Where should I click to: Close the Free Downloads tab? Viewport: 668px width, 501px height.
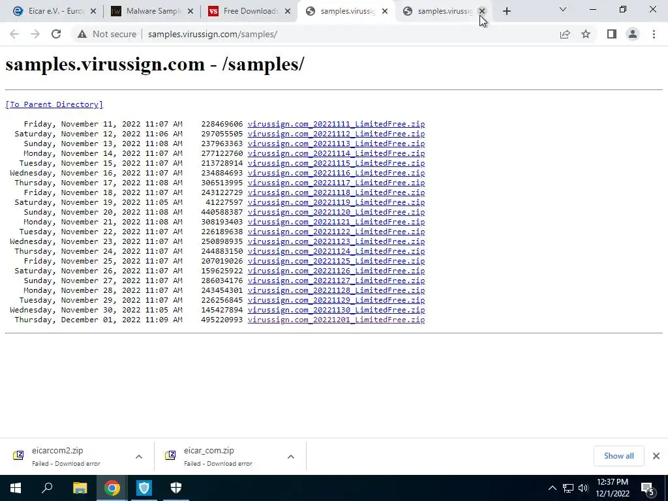[x=288, y=11]
